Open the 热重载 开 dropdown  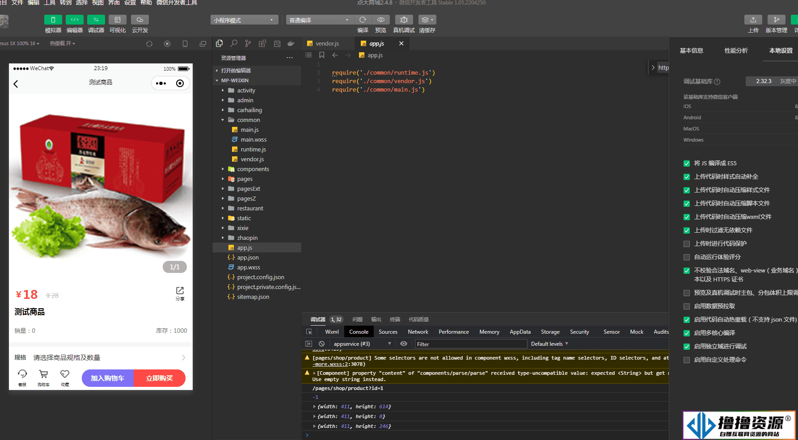tap(63, 43)
